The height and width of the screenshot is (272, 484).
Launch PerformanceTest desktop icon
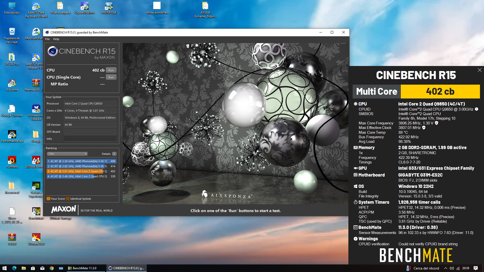click(12, 137)
